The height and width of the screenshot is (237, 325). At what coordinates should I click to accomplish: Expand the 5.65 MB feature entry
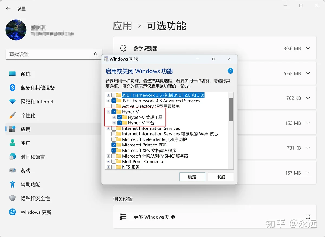(308, 73)
